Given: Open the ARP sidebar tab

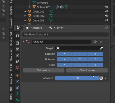Looking at the screenshot, I should [11, 89].
